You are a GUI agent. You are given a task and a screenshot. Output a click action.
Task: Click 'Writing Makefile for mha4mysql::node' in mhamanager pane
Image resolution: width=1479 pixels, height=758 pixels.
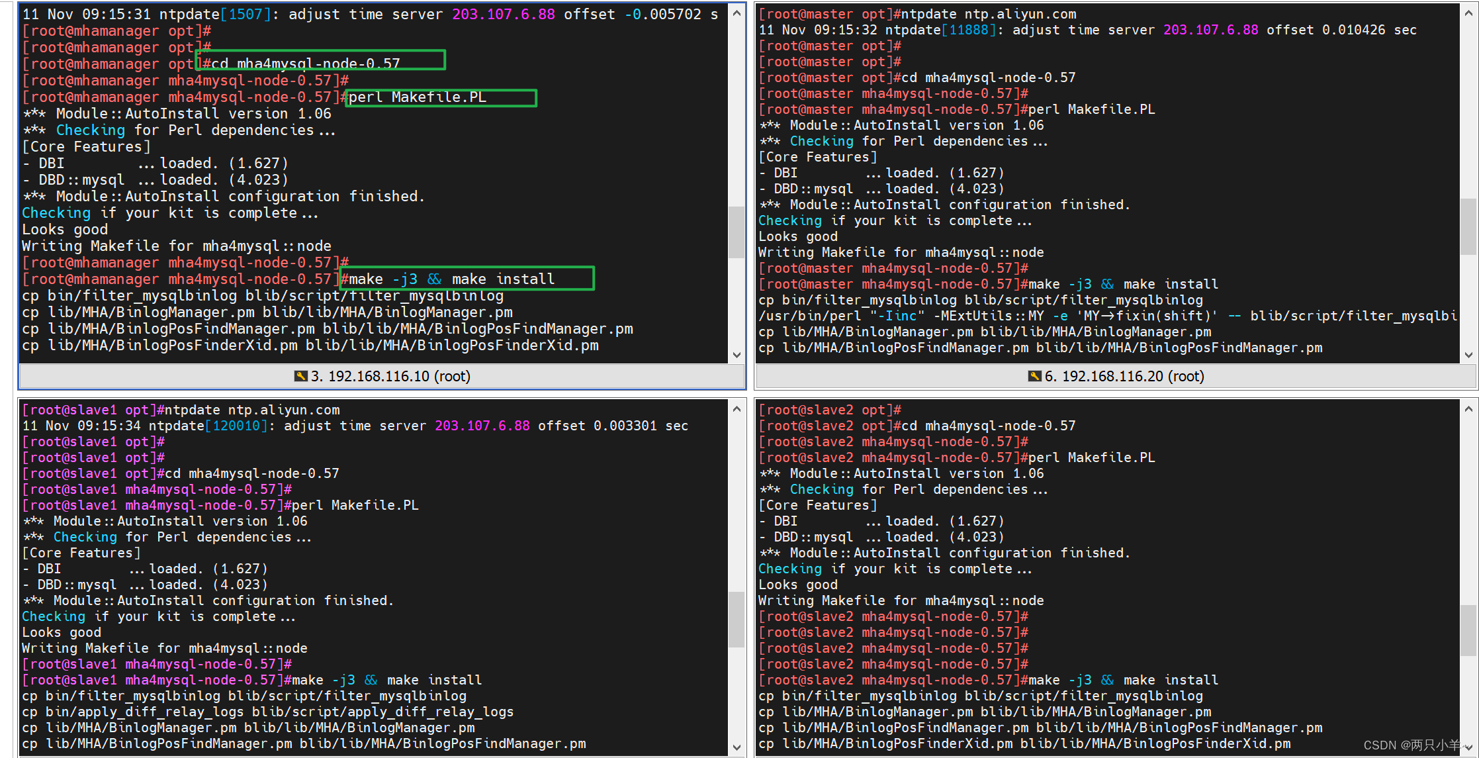177,246
